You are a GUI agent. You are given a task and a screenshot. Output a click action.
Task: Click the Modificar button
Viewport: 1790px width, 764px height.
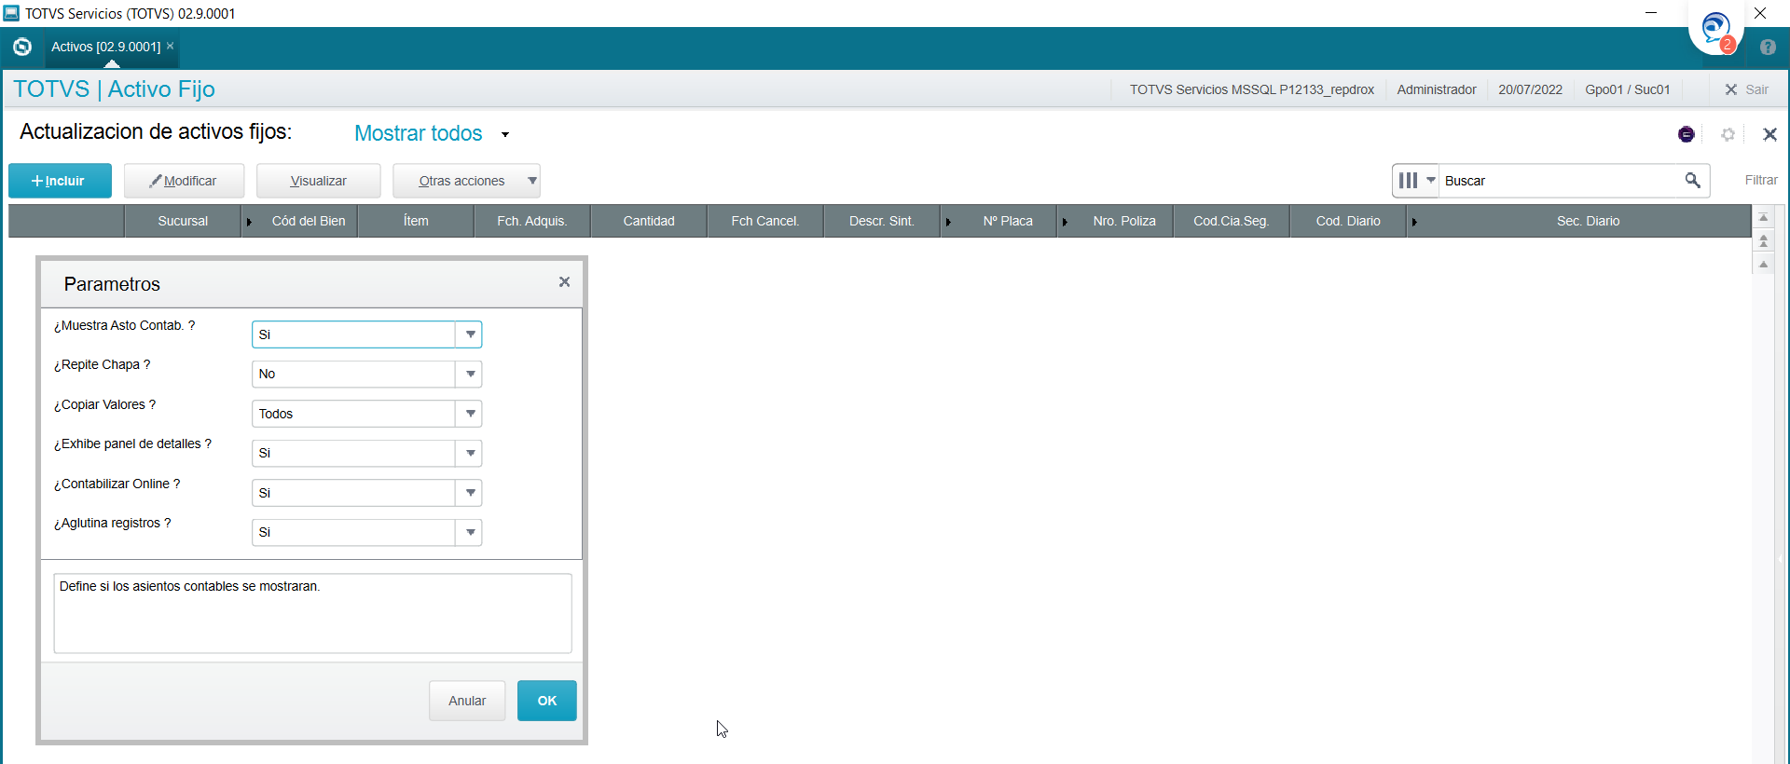[x=184, y=181]
